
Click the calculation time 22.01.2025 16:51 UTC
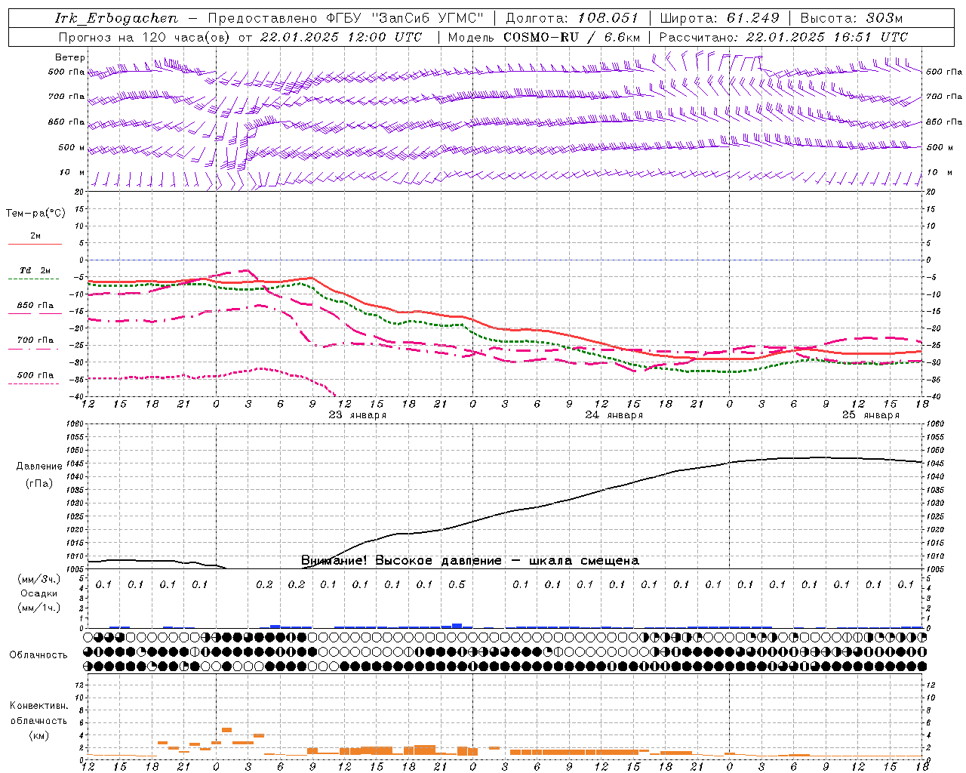point(827,37)
